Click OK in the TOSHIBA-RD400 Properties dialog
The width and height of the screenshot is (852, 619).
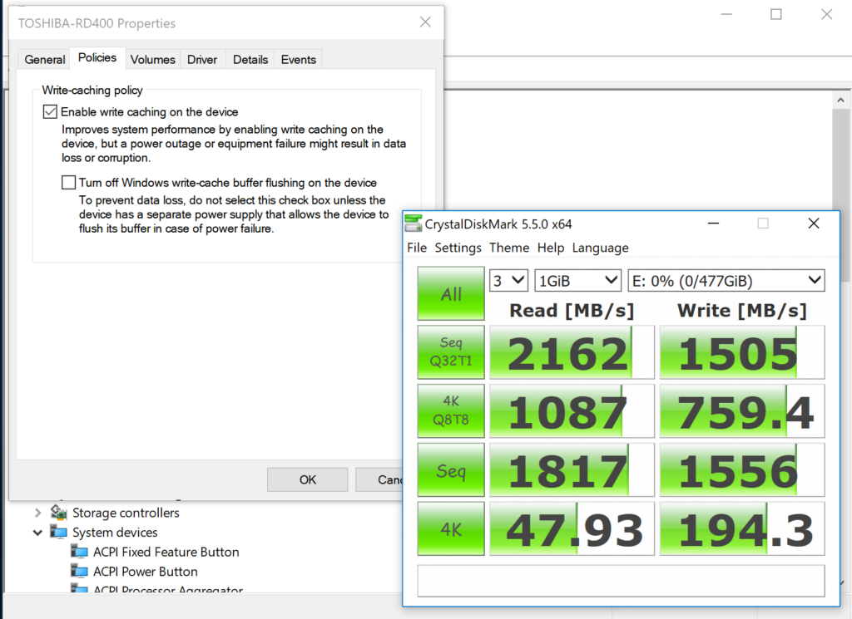(307, 479)
